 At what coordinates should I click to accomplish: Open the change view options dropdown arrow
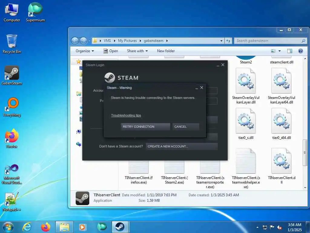coord(279,51)
